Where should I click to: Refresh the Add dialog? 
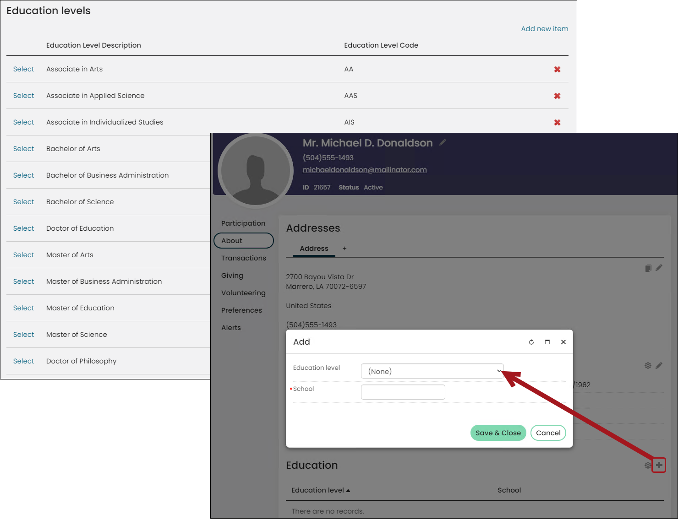[x=531, y=342]
